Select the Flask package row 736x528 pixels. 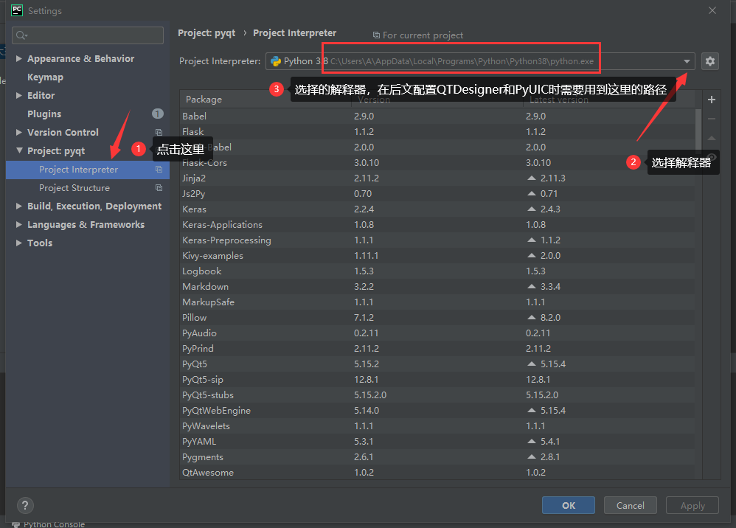click(x=437, y=131)
